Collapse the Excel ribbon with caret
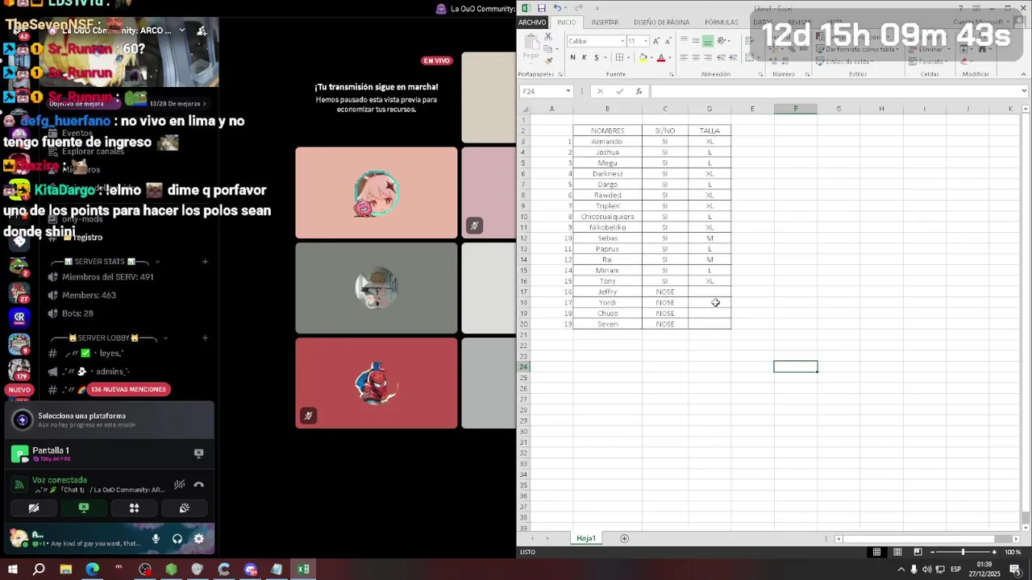This screenshot has width=1032, height=580. point(1024,73)
